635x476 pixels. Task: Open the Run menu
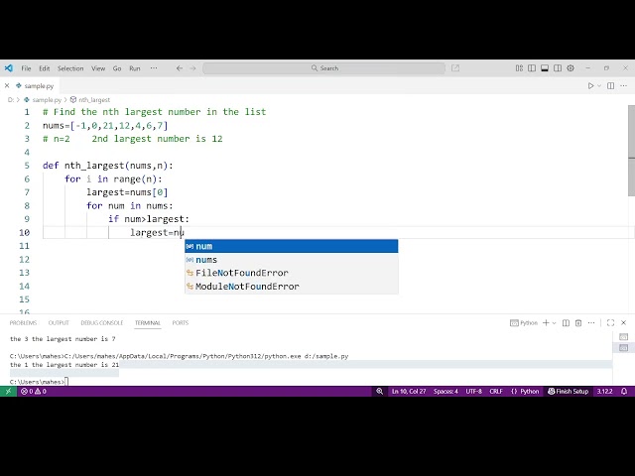[135, 68]
